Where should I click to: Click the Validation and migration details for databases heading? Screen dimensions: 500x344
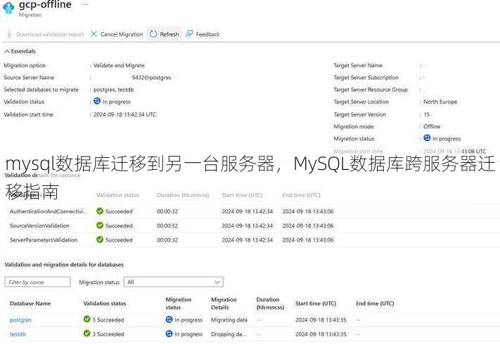pos(64,265)
